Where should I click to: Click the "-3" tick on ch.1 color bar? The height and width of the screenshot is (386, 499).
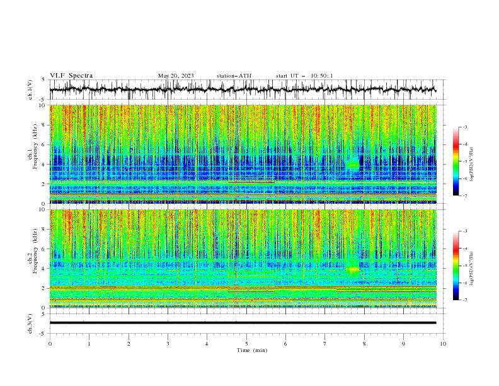464,127
